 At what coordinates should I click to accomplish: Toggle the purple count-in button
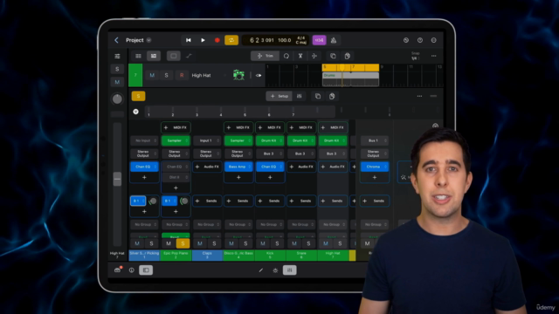tap(319, 40)
